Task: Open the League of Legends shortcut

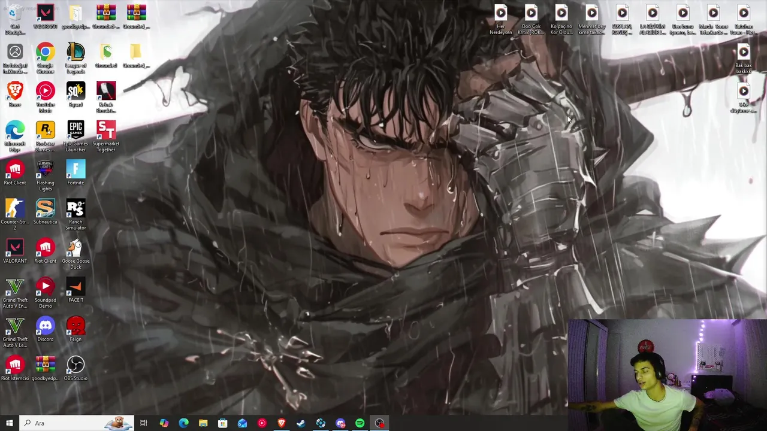Action: tap(76, 59)
